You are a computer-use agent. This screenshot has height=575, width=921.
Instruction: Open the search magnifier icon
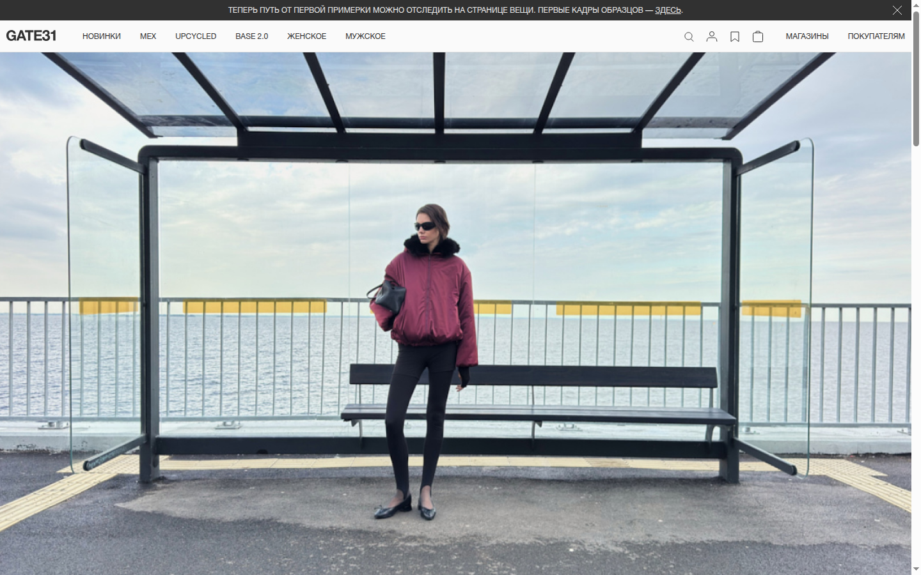point(689,36)
